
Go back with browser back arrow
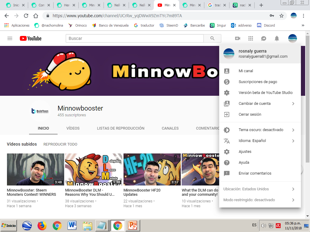point(7,16)
